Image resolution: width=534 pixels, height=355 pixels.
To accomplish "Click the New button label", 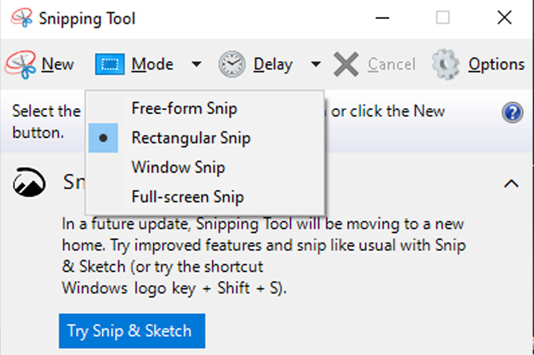I will 57,64.
